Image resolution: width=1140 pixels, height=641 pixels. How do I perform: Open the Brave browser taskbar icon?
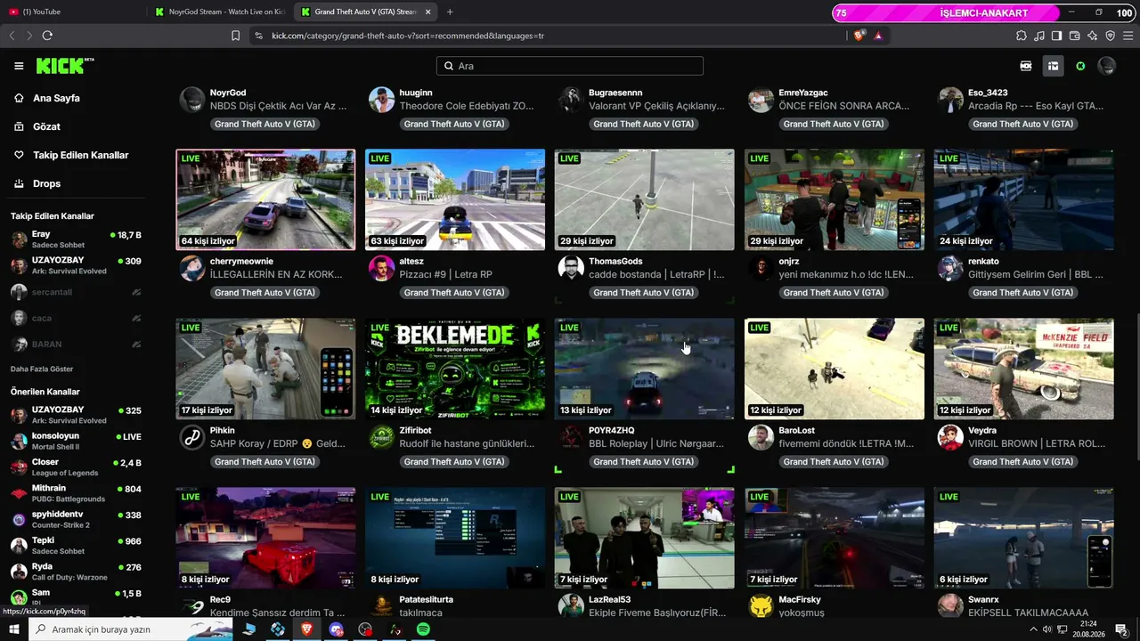[x=306, y=629]
